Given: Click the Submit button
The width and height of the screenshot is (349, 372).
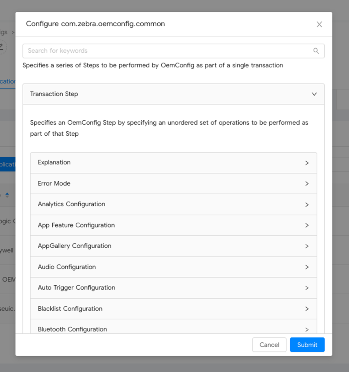Looking at the screenshot, I should [307, 345].
